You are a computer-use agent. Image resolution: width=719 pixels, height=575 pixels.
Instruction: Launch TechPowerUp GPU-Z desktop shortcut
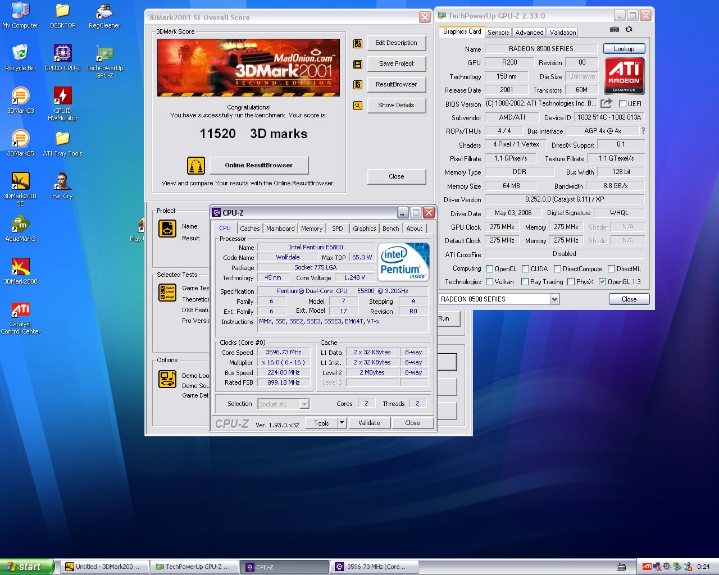104,61
